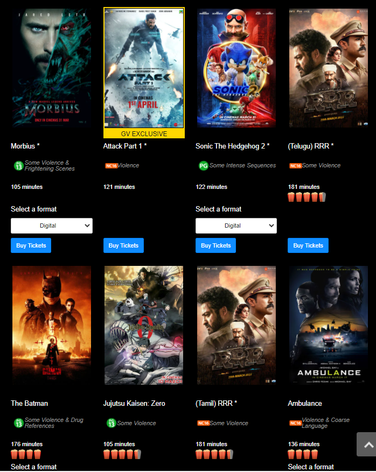Buy tickets for Attack Part 1
The height and width of the screenshot is (472, 376).
[x=123, y=245]
